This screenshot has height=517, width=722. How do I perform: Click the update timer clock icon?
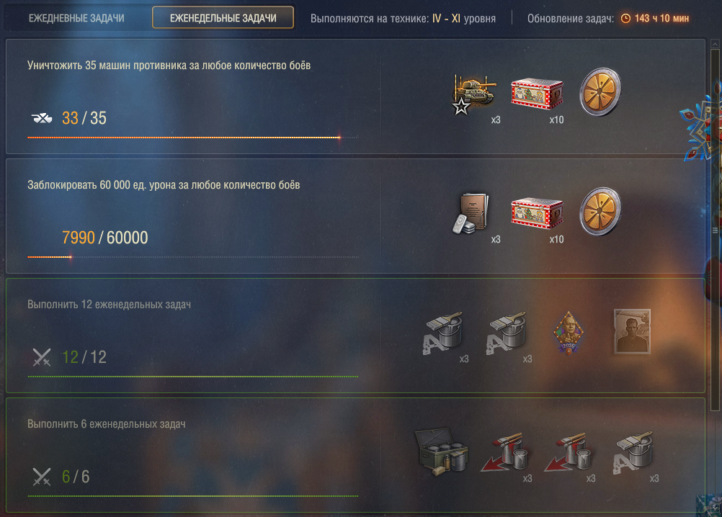(x=625, y=19)
